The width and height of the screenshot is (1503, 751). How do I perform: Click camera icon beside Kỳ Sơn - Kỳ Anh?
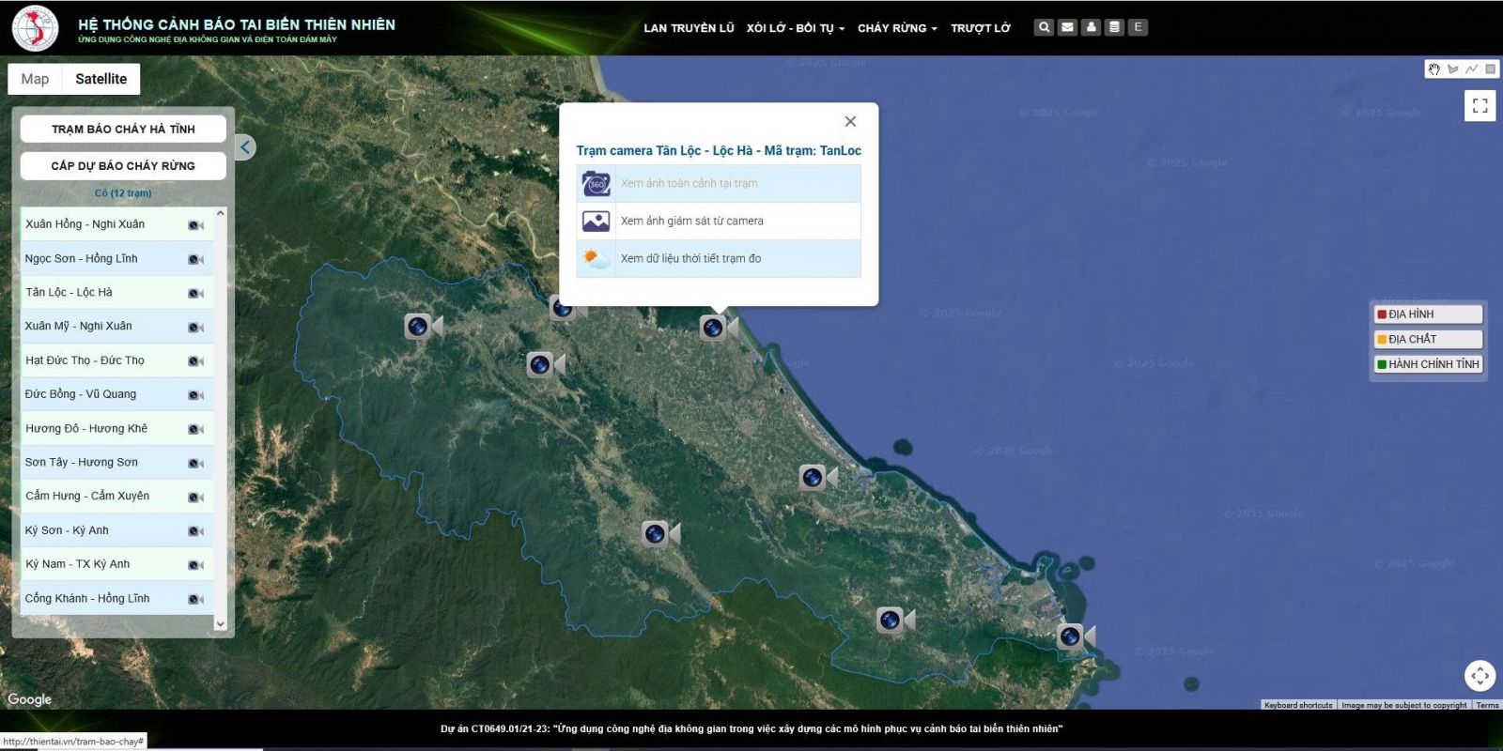tap(195, 531)
